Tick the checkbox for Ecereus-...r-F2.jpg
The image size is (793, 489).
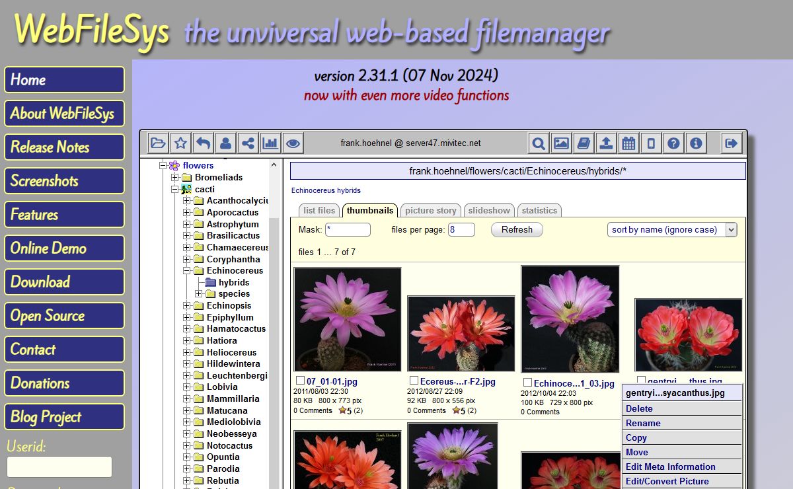pos(414,381)
